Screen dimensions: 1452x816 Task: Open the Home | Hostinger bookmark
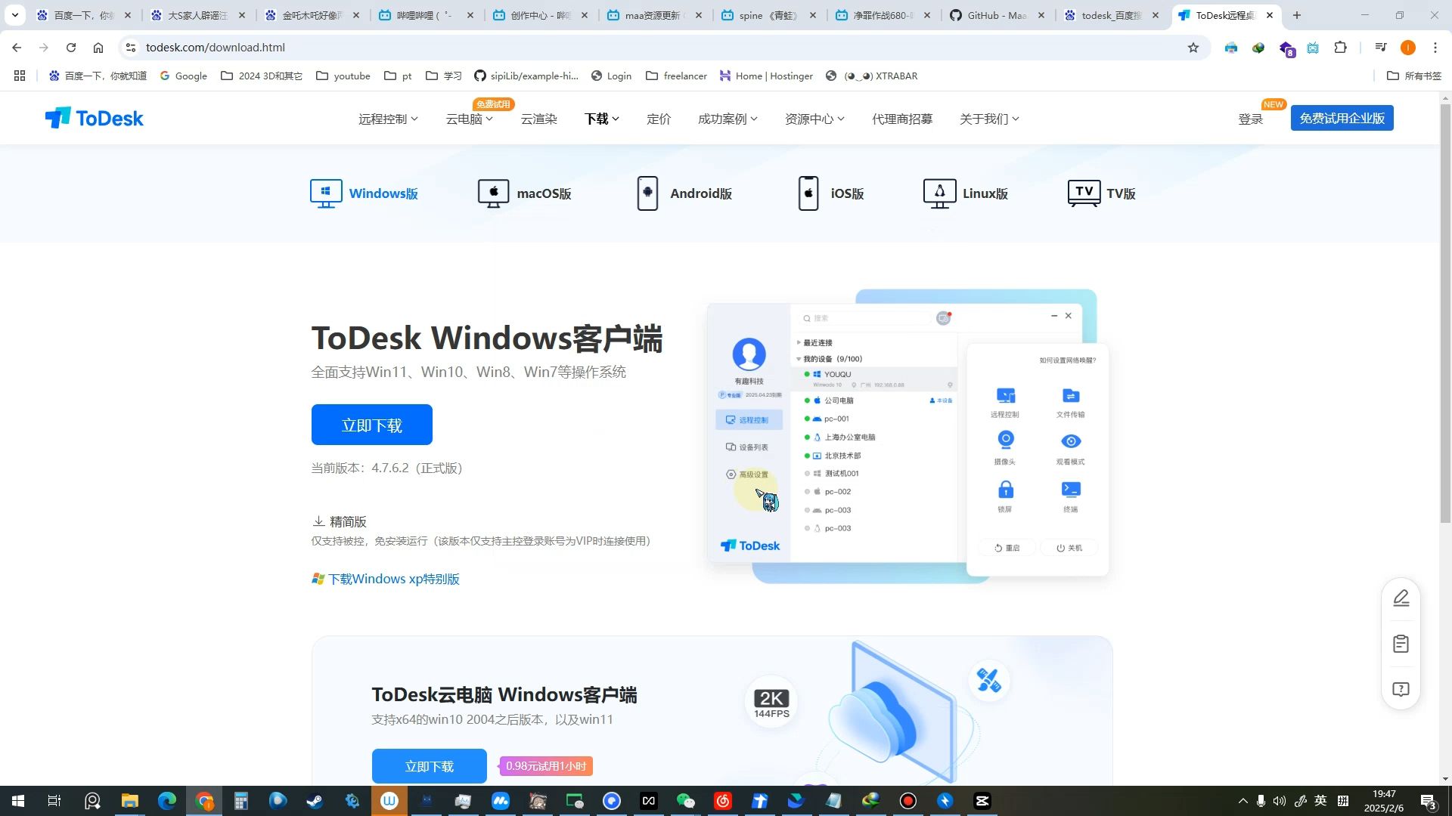click(x=766, y=76)
